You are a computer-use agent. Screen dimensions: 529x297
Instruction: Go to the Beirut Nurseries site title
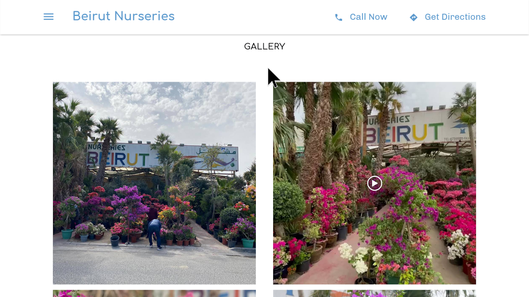point(124,16)
